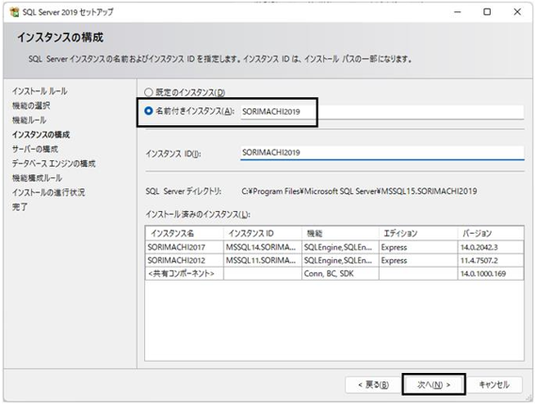This screenshot has width=536, height=406.
Task: Click the SQL Server setup title bar icon
Action: click(x=14, y=12)
